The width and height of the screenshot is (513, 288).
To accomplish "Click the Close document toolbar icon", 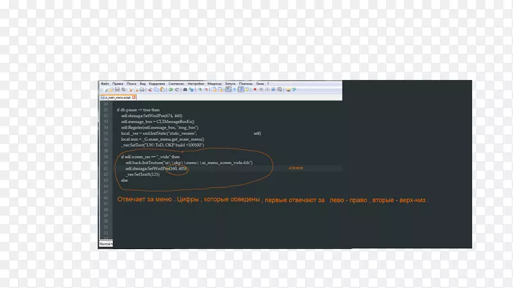I will pos(130,90).
